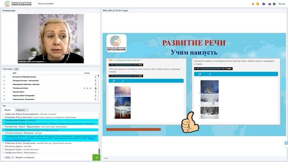Image resolution: width=288 pixels, height=162 pixels.
Task: Tick checkbox of Мухаметова Назым chat message
Action: click(3, 127)
